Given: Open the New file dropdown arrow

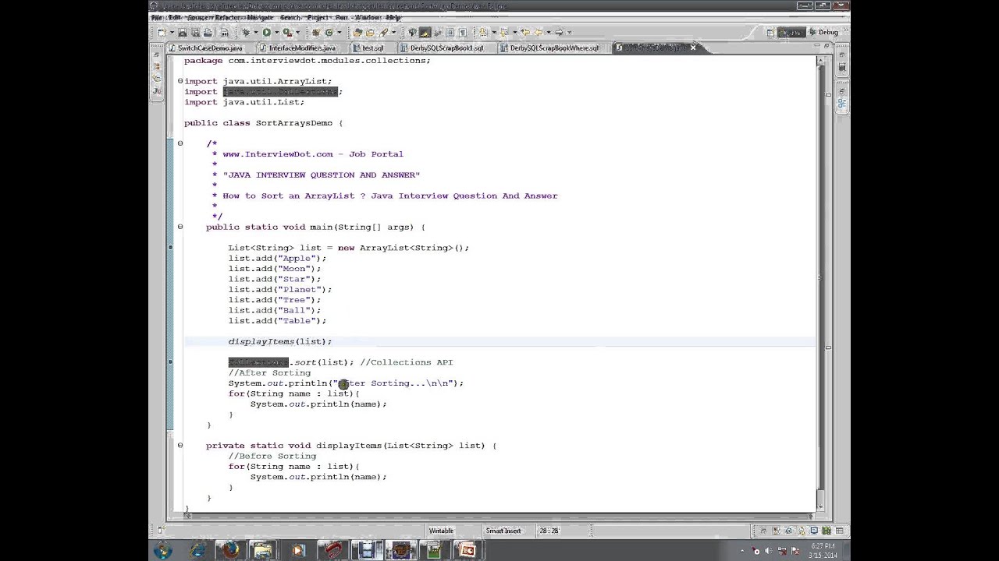Looking at the screenshot, I should (x=172, y=32).
